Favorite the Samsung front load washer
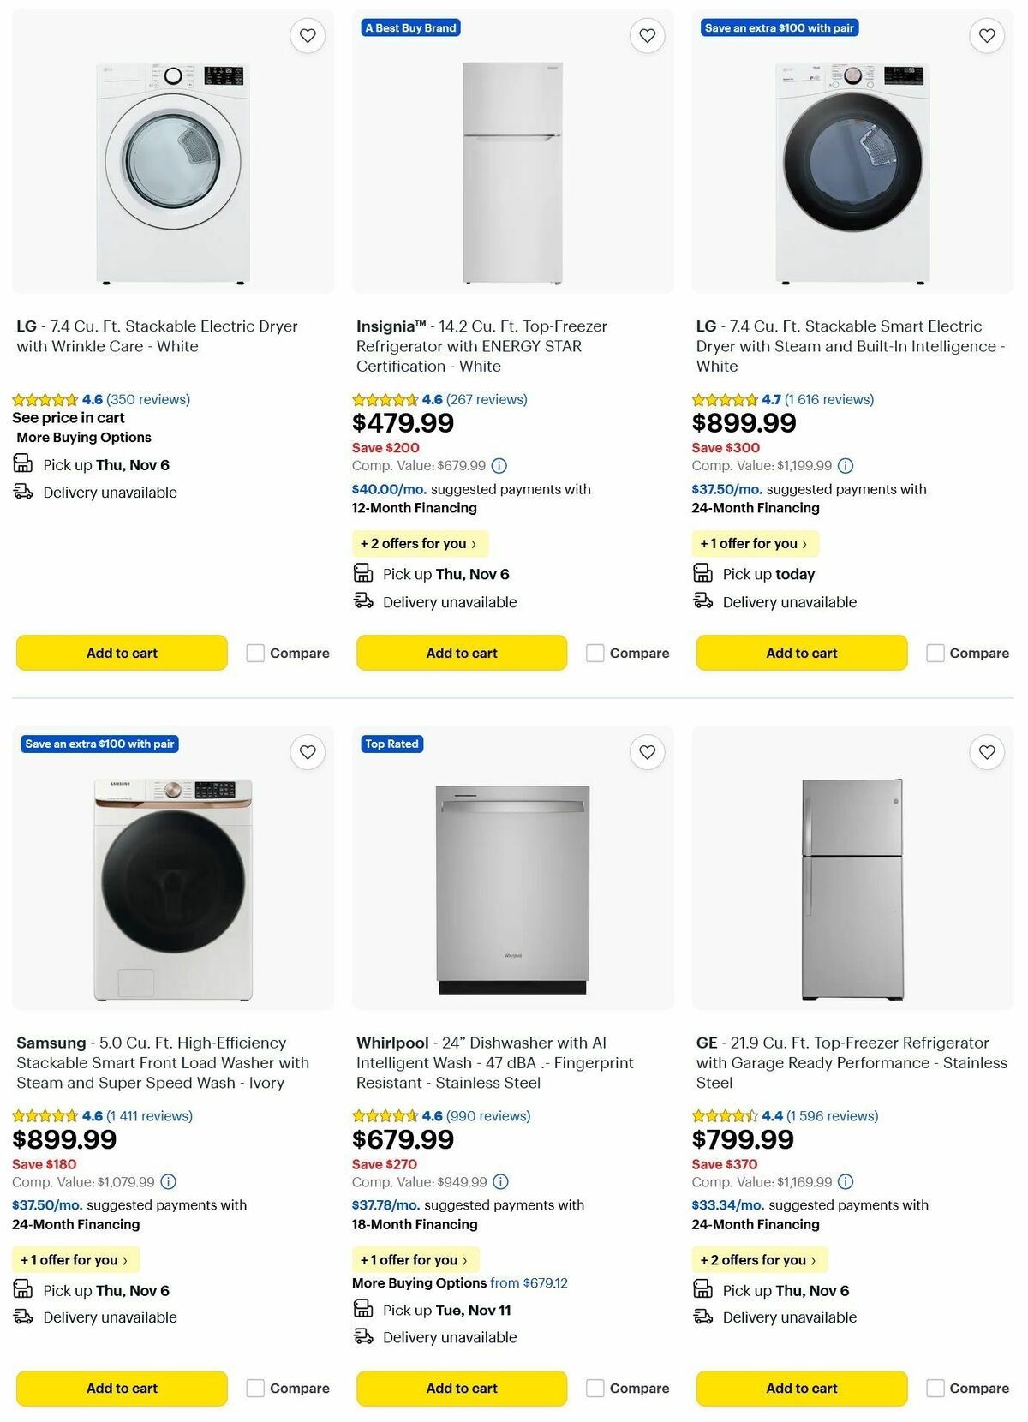Viewport: 1028px width, 1422px height. 308,751
